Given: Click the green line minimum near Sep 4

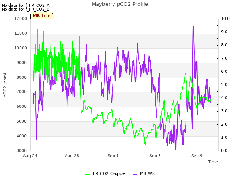Looking at the screenshot, I should [x=145, y=144].
